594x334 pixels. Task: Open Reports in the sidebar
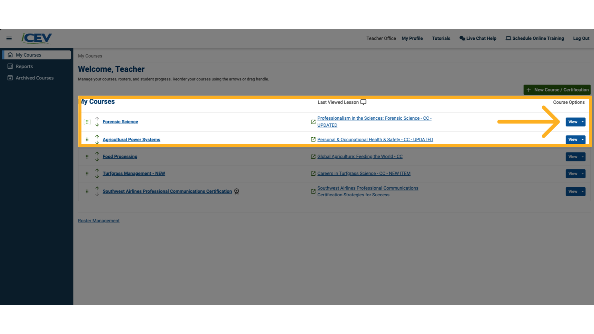click(24, 66)
